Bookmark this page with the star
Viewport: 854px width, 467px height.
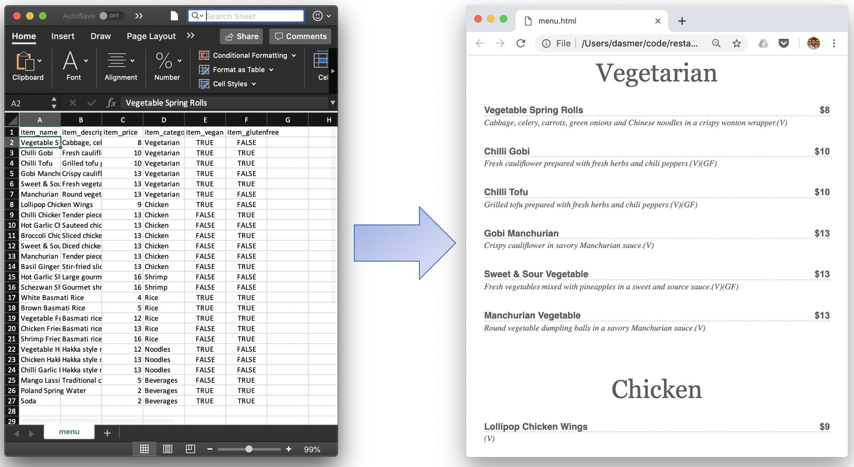737,43
